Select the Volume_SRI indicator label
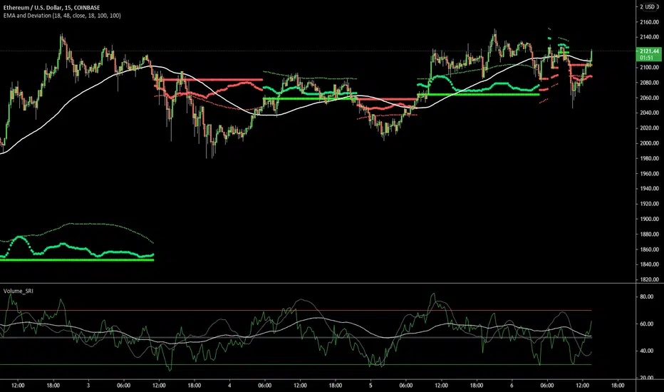Image resolution: width=664 pixels, height=392 pixels. coord(19,291)
